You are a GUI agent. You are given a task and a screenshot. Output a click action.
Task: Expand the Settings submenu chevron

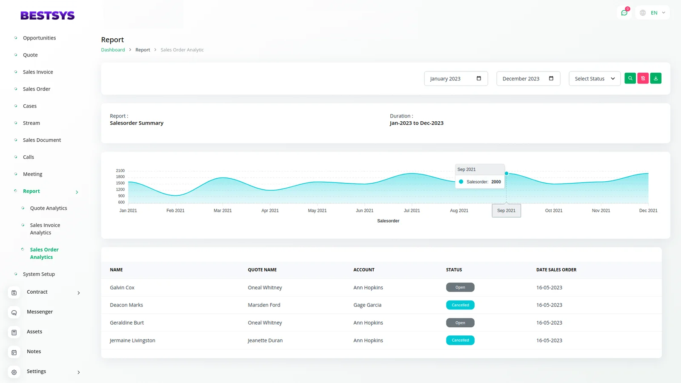79,372
